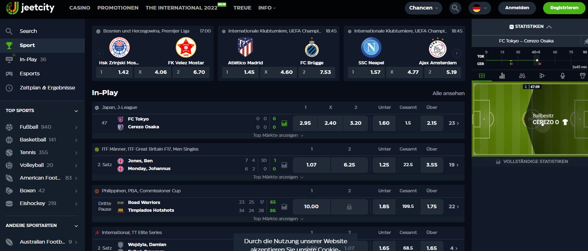
Task: Open 23 more markets for FC Tokyo
Action: [454, 123]
